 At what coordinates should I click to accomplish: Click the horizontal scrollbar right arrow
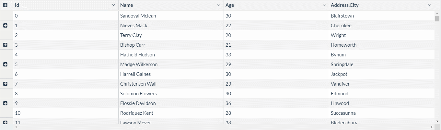click(432, 126)
